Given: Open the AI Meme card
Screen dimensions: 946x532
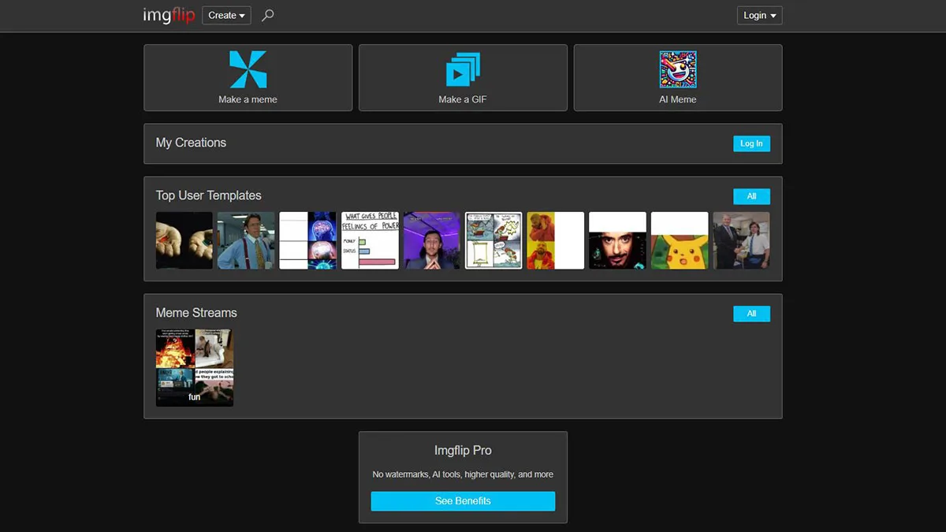Looking at the screenshot, I should tap(678, 77).
